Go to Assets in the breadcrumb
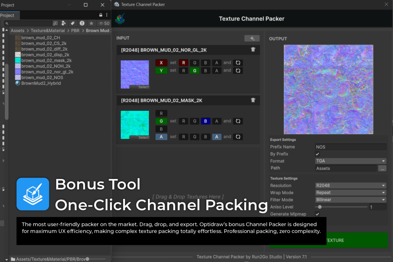The height and width of the screenshot is (262, 393). 18,30
